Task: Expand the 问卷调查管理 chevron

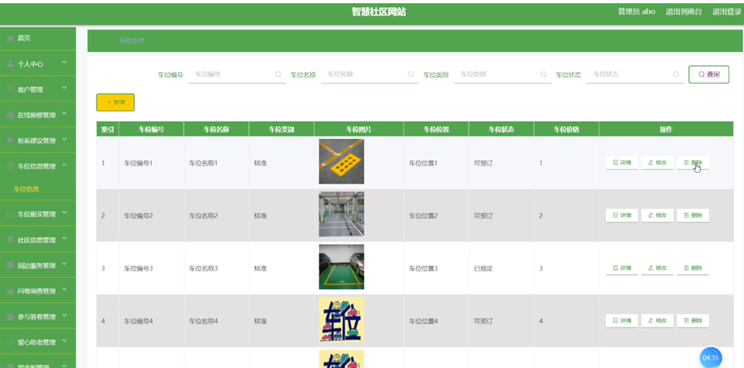Action: click(x=64, y=290)
